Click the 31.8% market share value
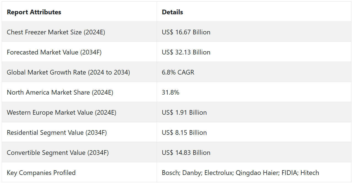Viewport: 352px width, 184px height. [171, 92]
